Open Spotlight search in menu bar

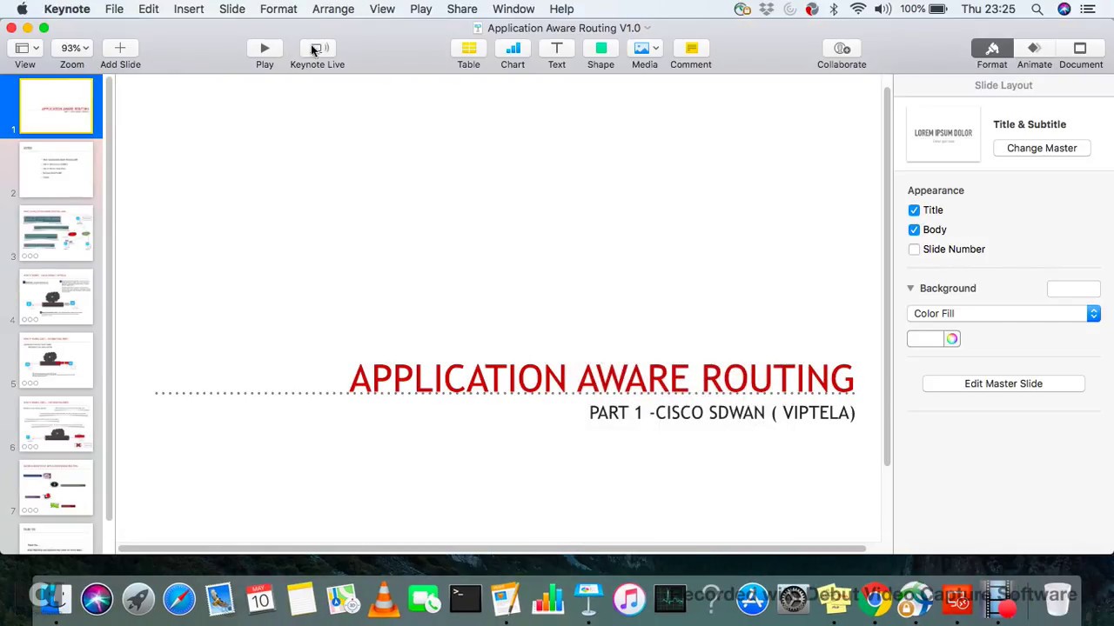tap(1037, 9)
